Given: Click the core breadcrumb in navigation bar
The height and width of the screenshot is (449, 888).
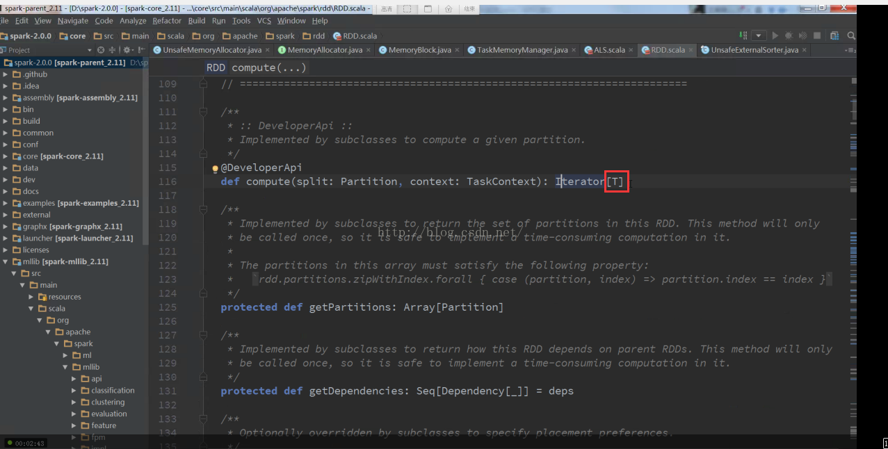Looking at the screenshot, I should [73, 36].
